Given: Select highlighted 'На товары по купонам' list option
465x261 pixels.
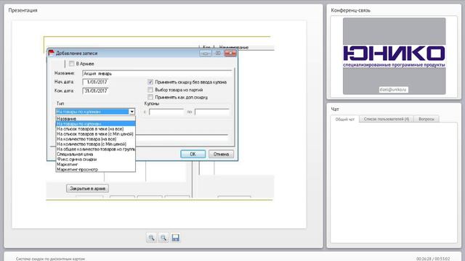Looking at the screenshot, I should [95, 124].
